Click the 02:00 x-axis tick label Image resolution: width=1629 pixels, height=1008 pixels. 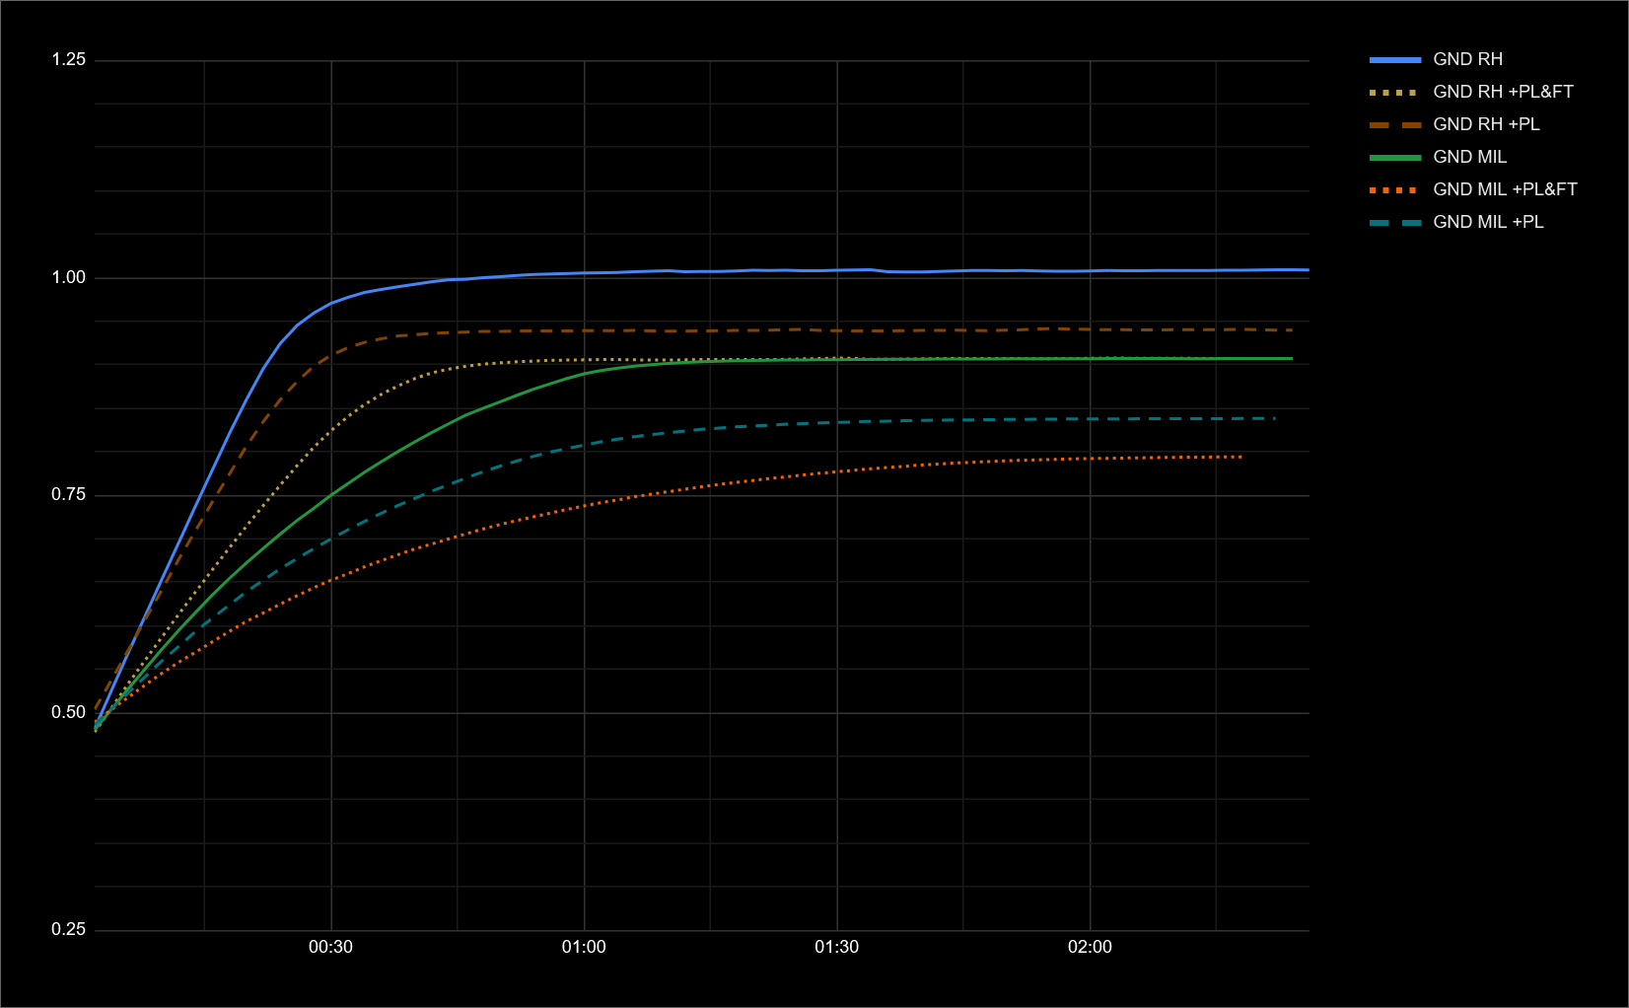pos(1090,947)
